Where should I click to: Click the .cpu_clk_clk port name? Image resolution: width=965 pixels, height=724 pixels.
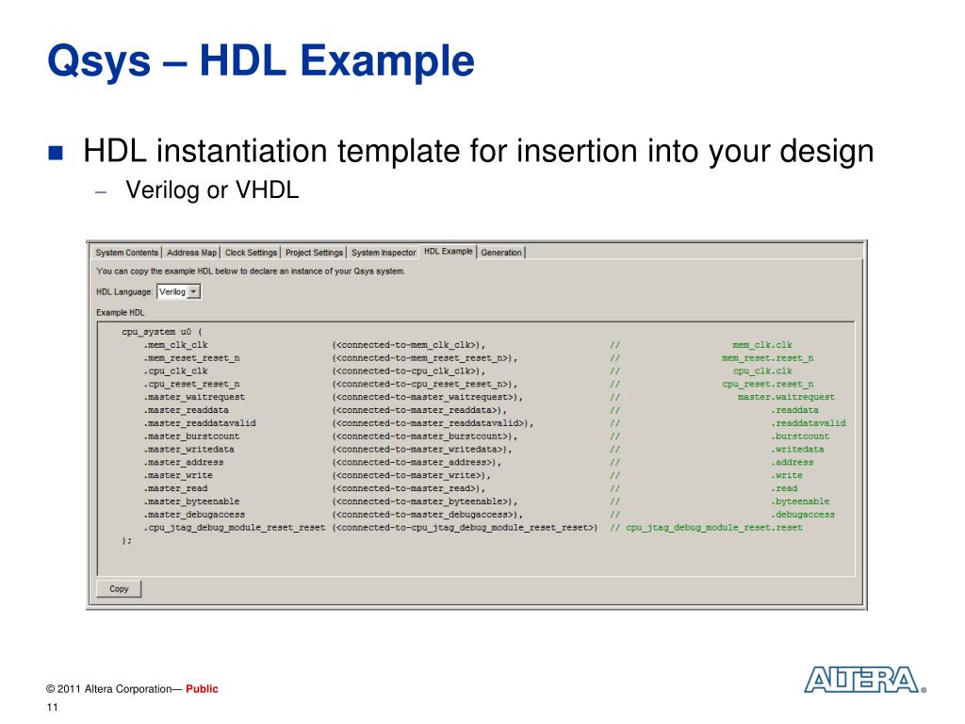(175, 370)
